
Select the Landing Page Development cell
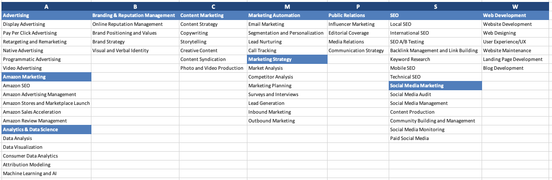coord(515,60)
